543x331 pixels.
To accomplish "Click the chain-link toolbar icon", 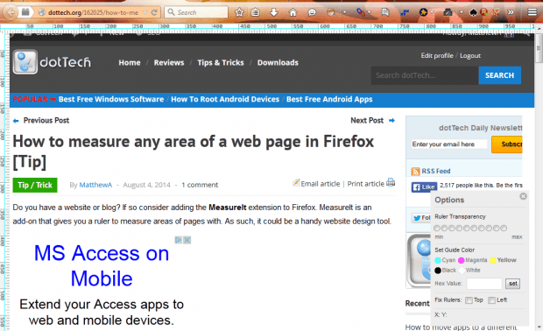I will point(361,12).
